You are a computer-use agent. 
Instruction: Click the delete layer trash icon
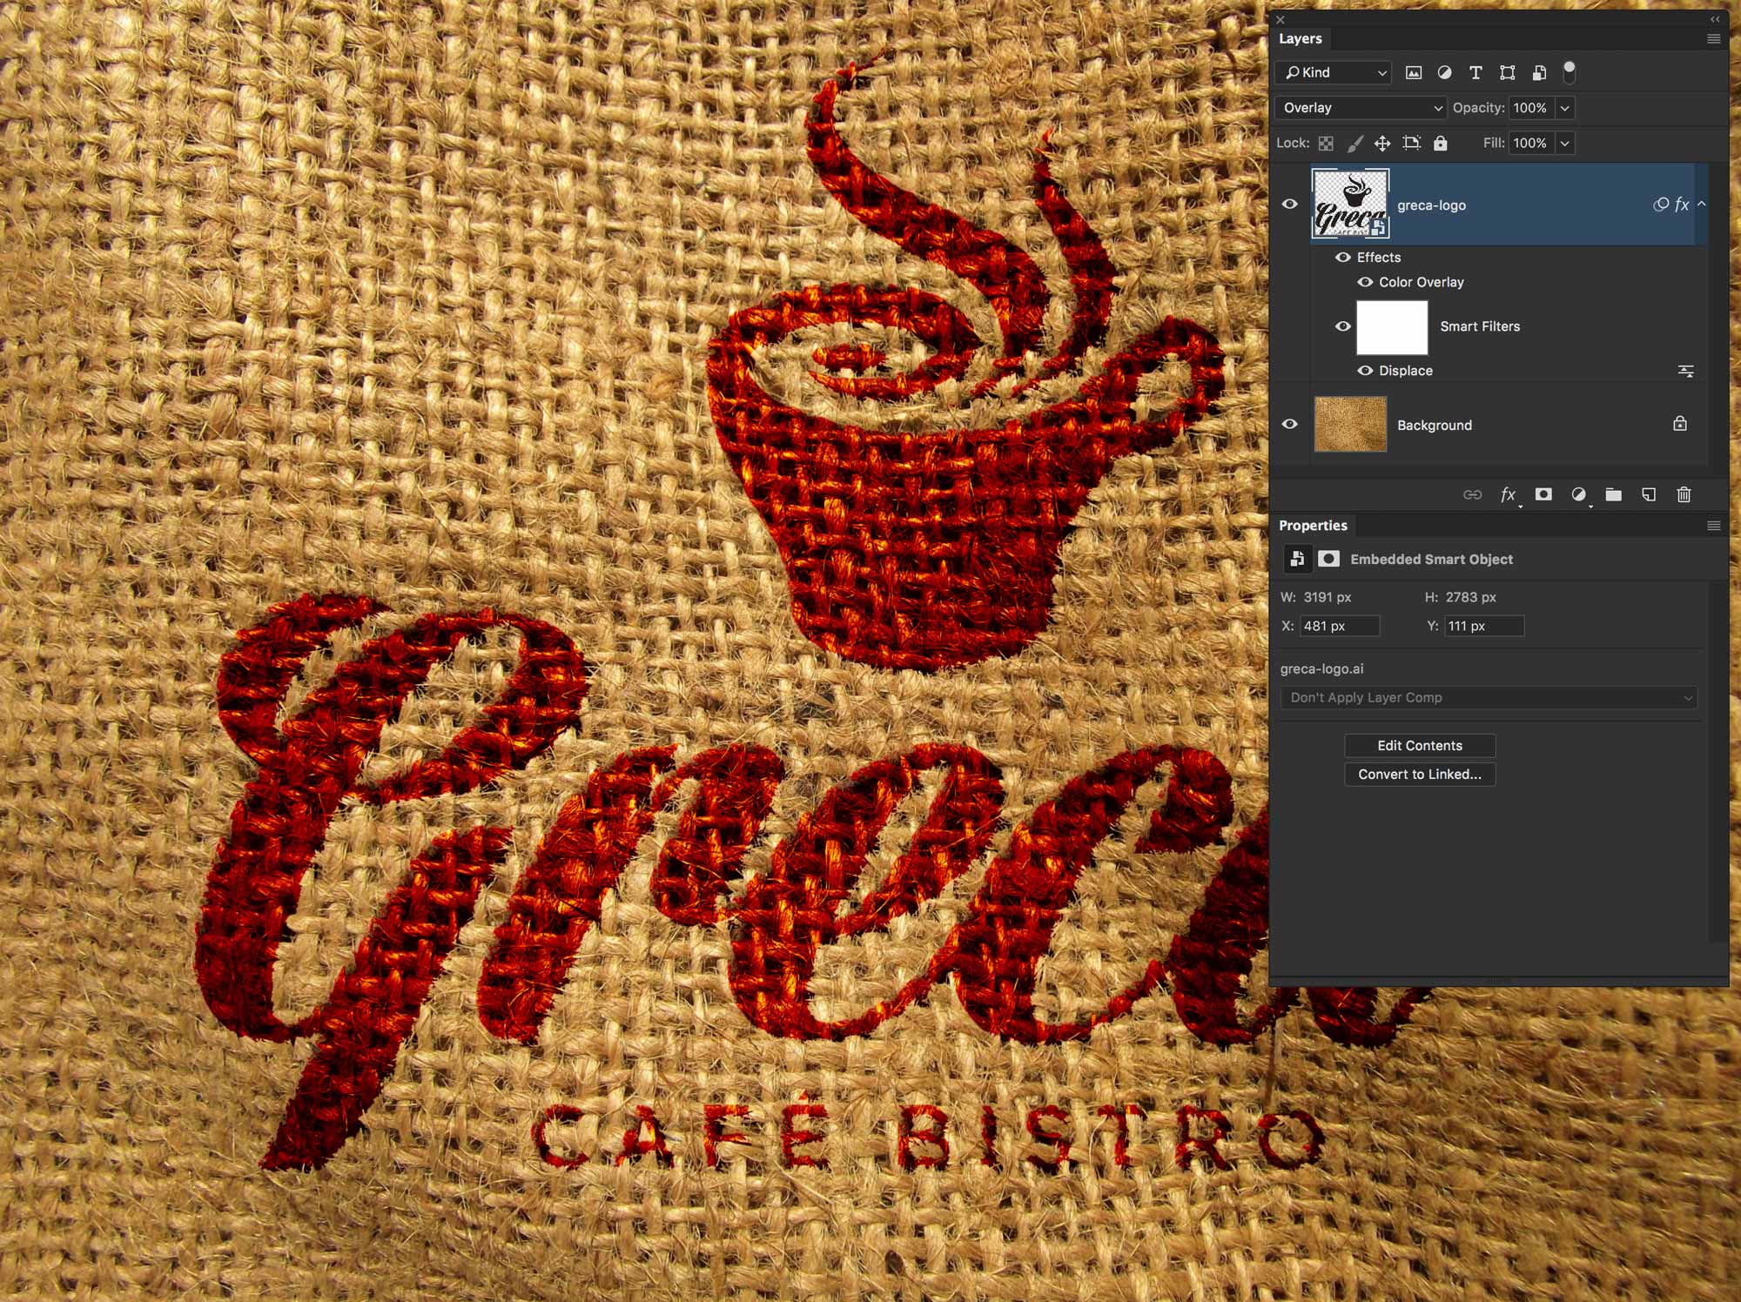(1686, 493)
